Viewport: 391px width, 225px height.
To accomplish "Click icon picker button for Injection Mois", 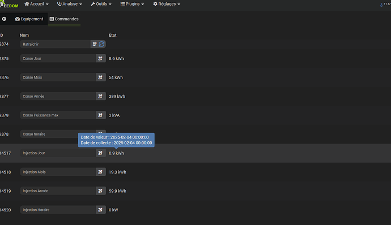I will click(x=100, y=172).
